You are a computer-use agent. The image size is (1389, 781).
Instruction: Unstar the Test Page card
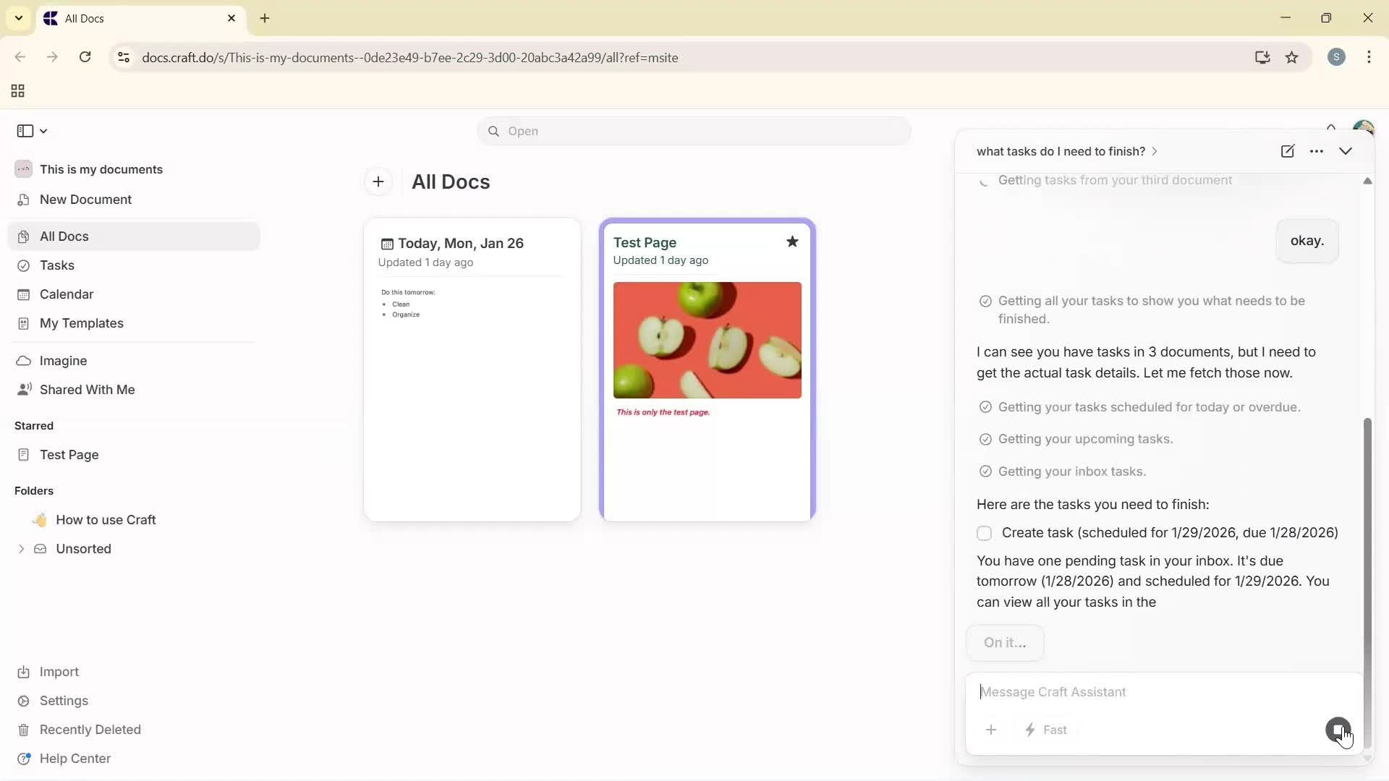click(792, 242)
